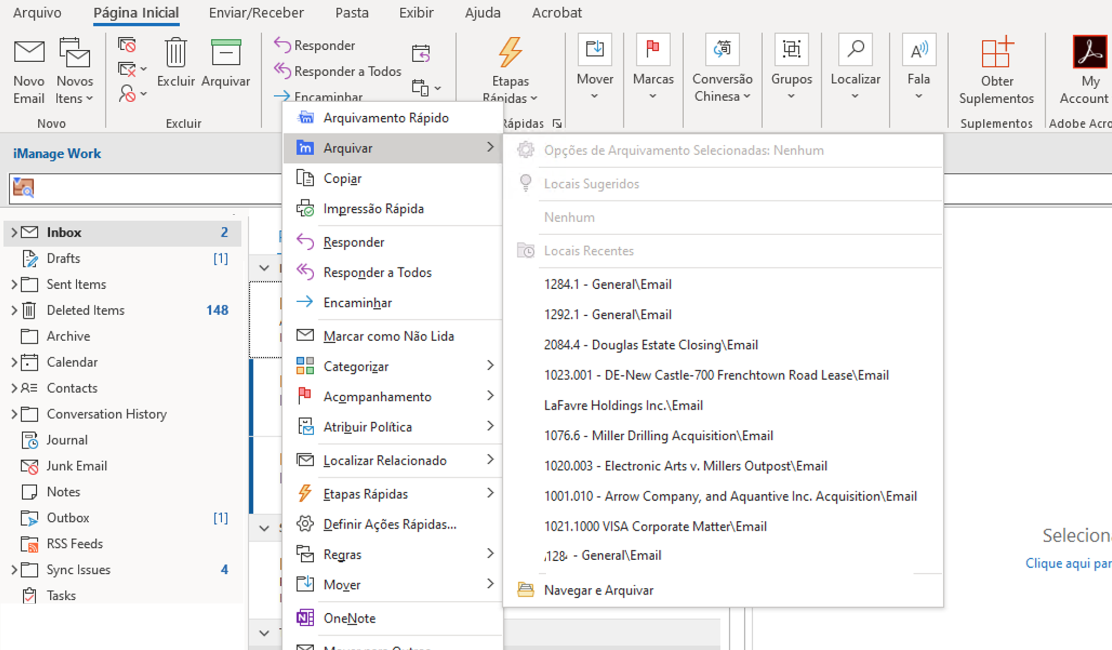The height and width of the screenshot is (650, 1112).
Task: Select recent location Douglas Estate Closing\Email
Action: point(651,345)
